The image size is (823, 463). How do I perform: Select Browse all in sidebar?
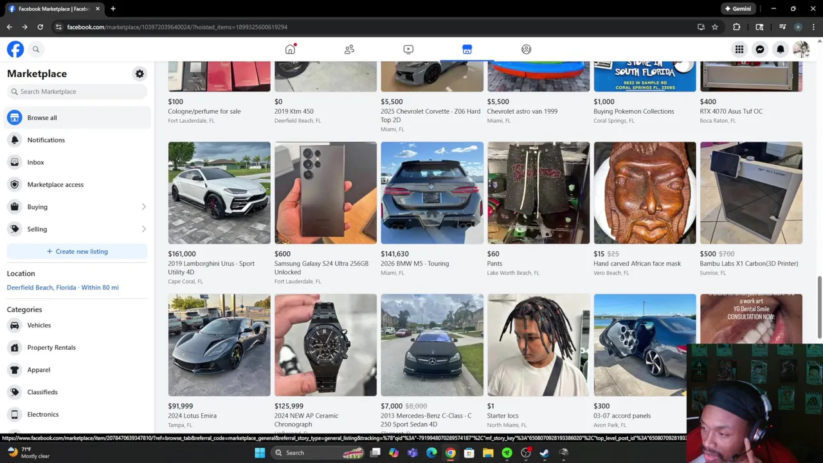tap(77, 118)
